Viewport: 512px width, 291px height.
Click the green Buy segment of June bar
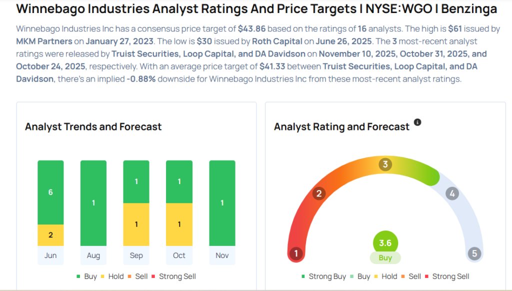click(x=50, y=192)
